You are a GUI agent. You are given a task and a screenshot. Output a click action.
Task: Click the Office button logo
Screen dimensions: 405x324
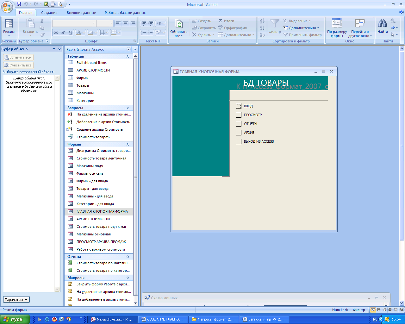(x=7, y=7)
